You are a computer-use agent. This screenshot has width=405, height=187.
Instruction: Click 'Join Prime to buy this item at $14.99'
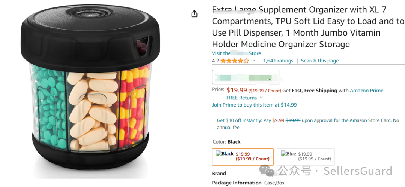click(x=254, y=105)
